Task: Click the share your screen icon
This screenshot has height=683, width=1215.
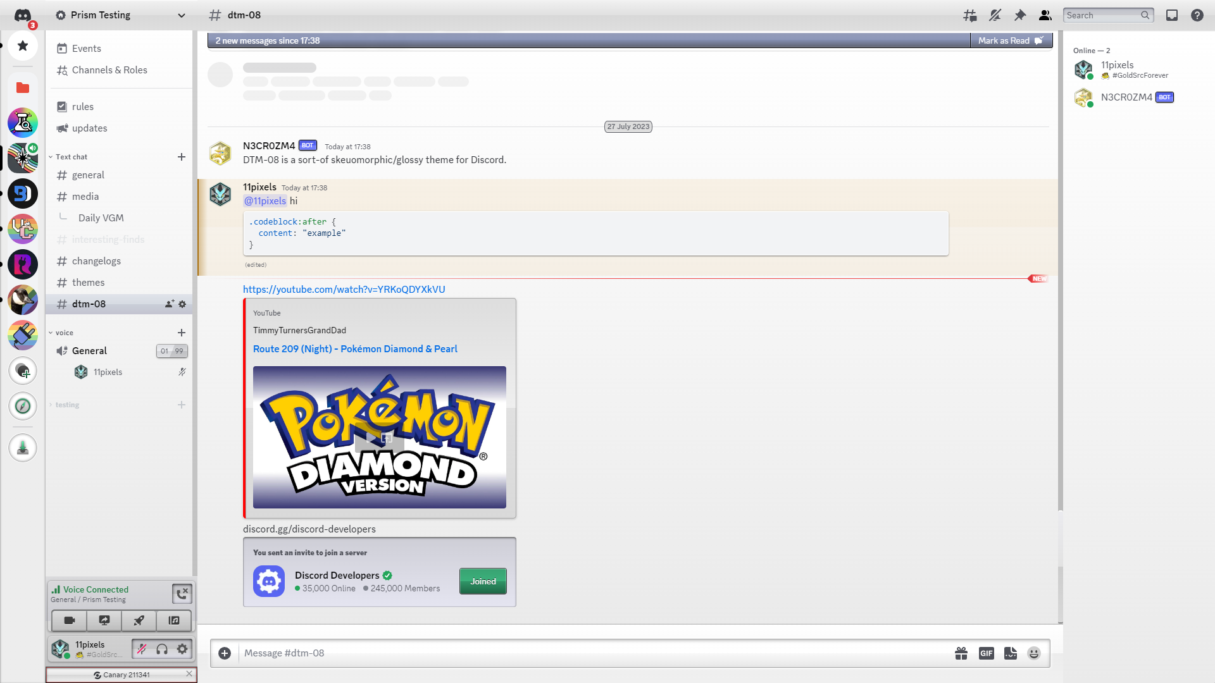Action: [x=104, y=620]
